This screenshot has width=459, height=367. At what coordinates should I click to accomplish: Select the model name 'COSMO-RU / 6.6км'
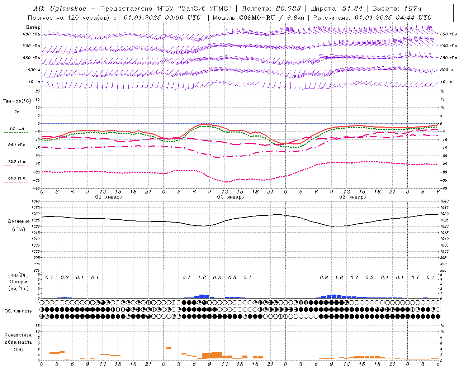[272, 18]
